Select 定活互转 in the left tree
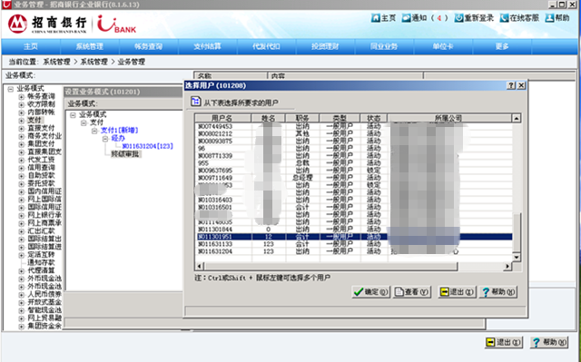This screenshot has width=581, height=362. click(x=41, y=255)
